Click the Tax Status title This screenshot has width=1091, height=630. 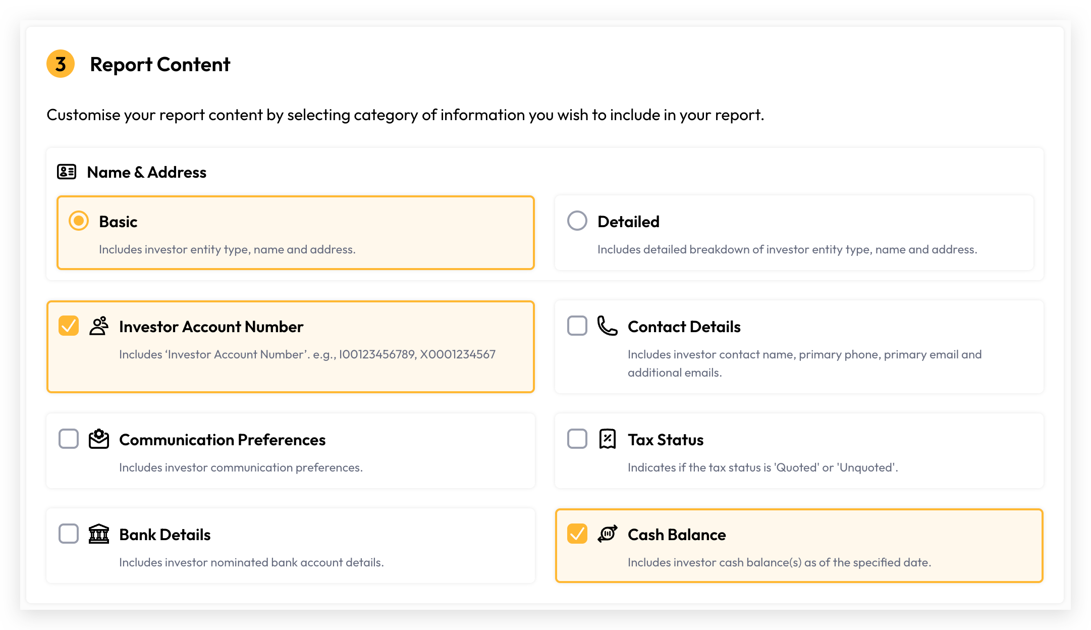click(x=665, y=440)
